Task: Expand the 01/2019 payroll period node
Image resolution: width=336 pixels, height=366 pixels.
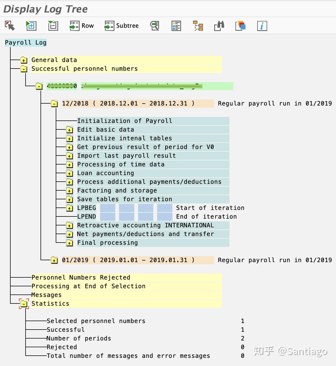Action: tap(54, 260)
